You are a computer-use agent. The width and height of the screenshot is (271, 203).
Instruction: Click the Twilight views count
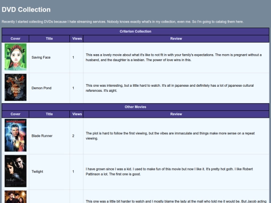(73, 171)
